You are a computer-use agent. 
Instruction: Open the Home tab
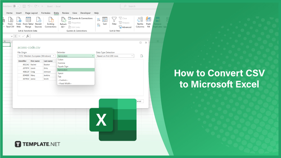tap(10, 13)
